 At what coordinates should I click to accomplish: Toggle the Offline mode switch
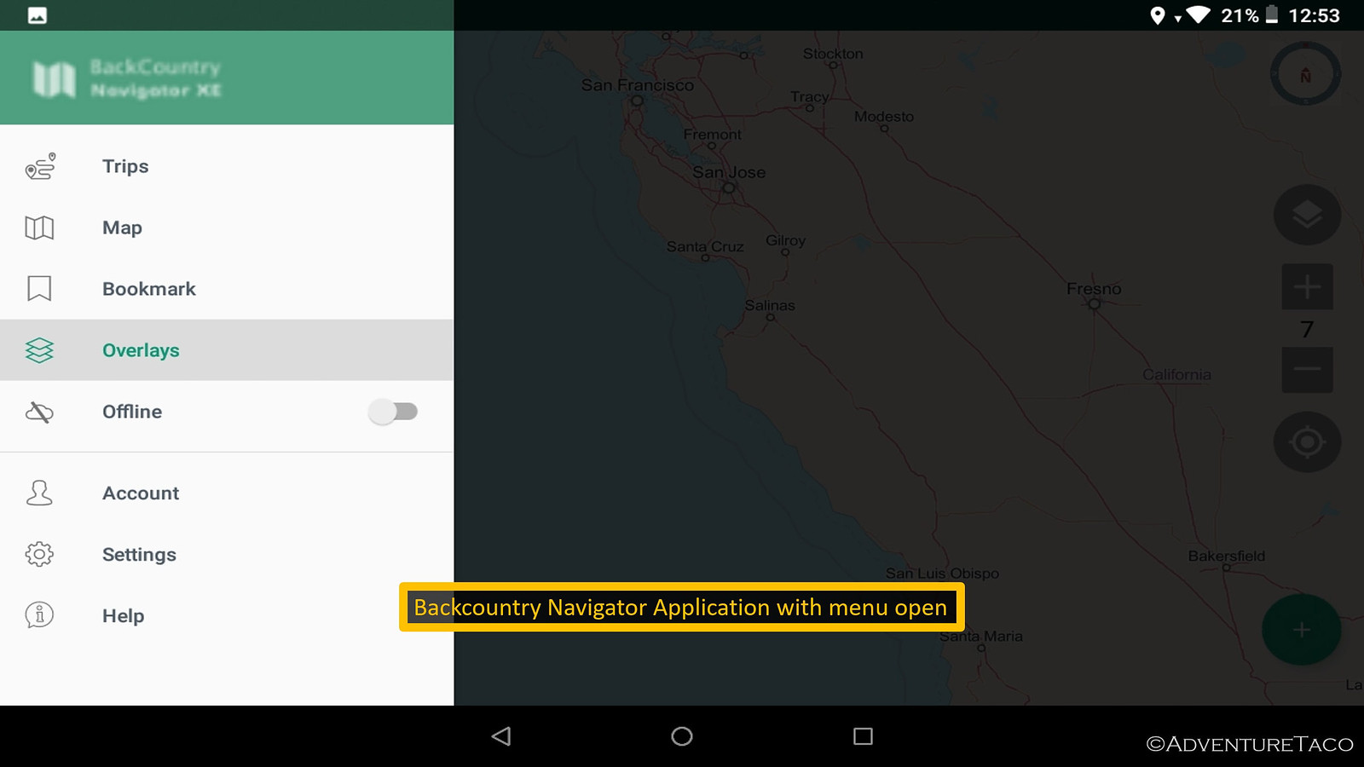[x=393, y=412]
